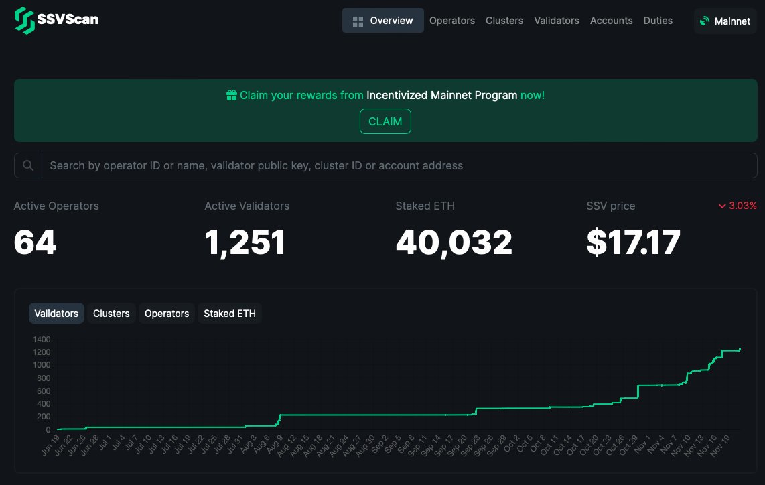Switch chart to Operators
765x485 pixels.
[x=167, y=314]
